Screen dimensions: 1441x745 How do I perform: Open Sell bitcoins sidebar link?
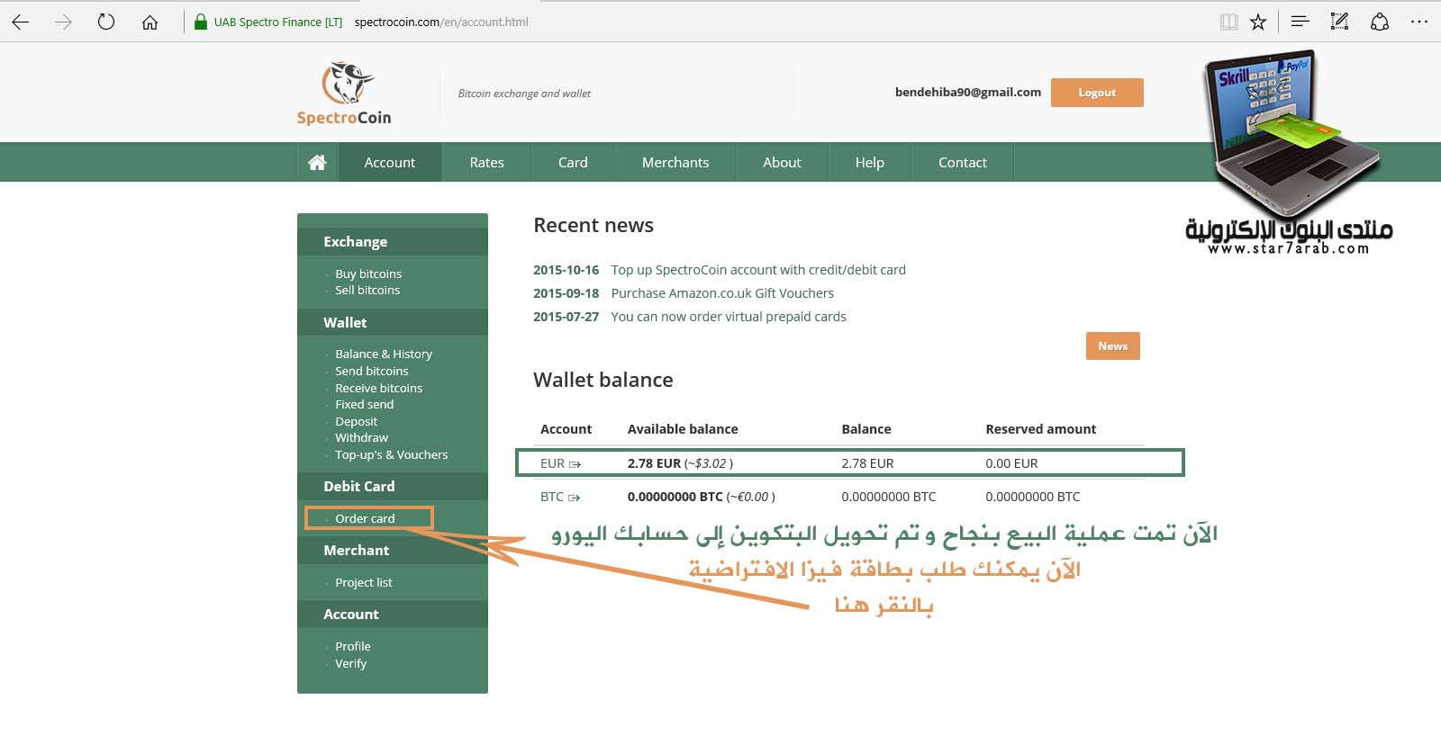367,290
